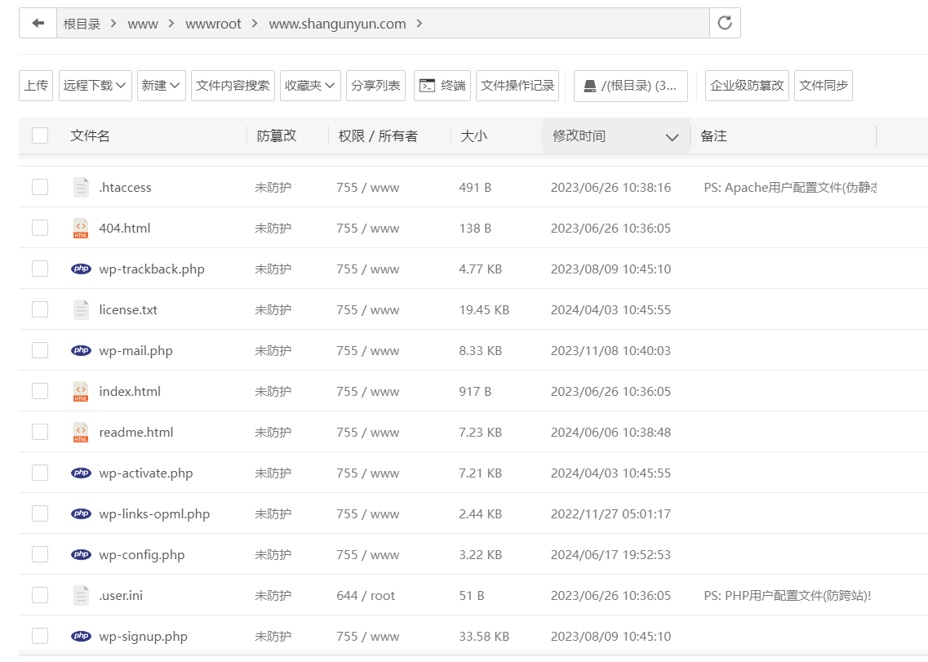This screenshot has width=928, height=662.
Task: Click the disk icon for 根目录
Action: pos(590,86)
